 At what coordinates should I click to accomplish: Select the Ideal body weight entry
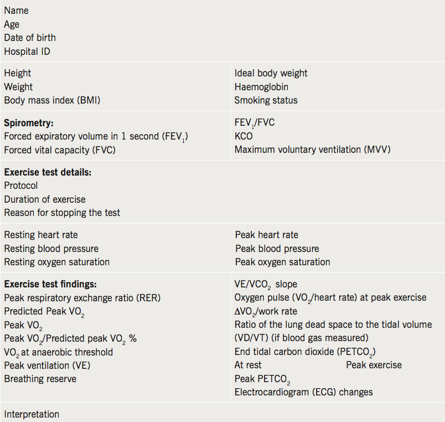271,73
